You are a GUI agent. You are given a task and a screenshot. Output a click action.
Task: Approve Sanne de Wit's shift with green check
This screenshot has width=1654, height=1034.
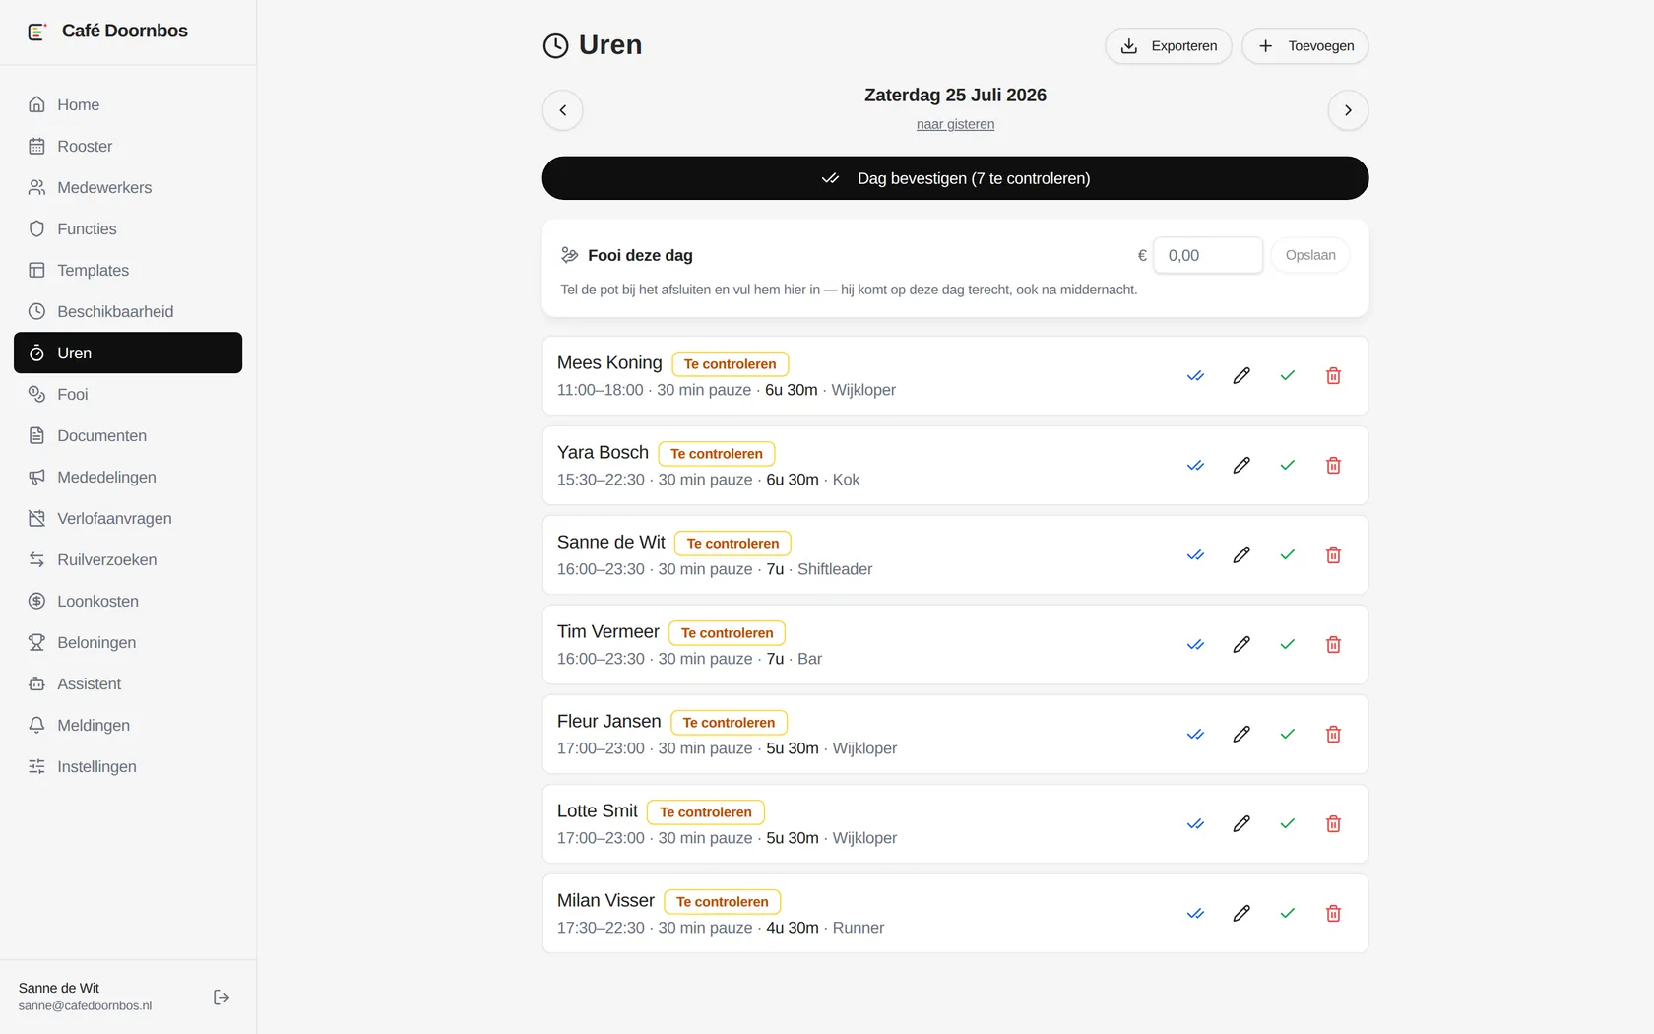[1287, 554]
